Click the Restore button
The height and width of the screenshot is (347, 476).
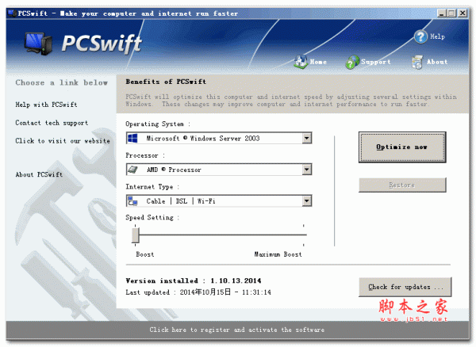(402, 185)
